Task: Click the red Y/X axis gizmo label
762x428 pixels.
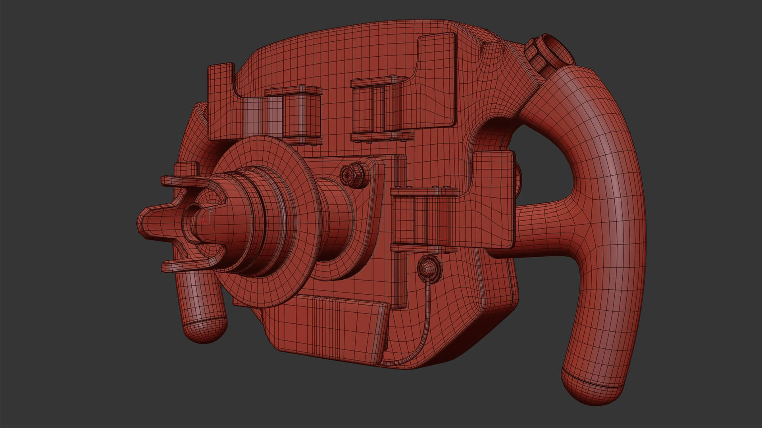Action: click(x=204, y=221)
